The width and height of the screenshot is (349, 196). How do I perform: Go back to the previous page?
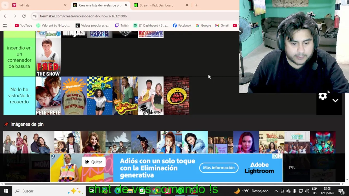(5, 16)
